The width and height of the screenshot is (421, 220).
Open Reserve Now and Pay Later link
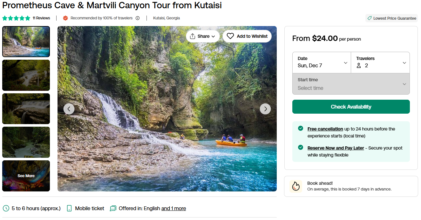[336, 148]
